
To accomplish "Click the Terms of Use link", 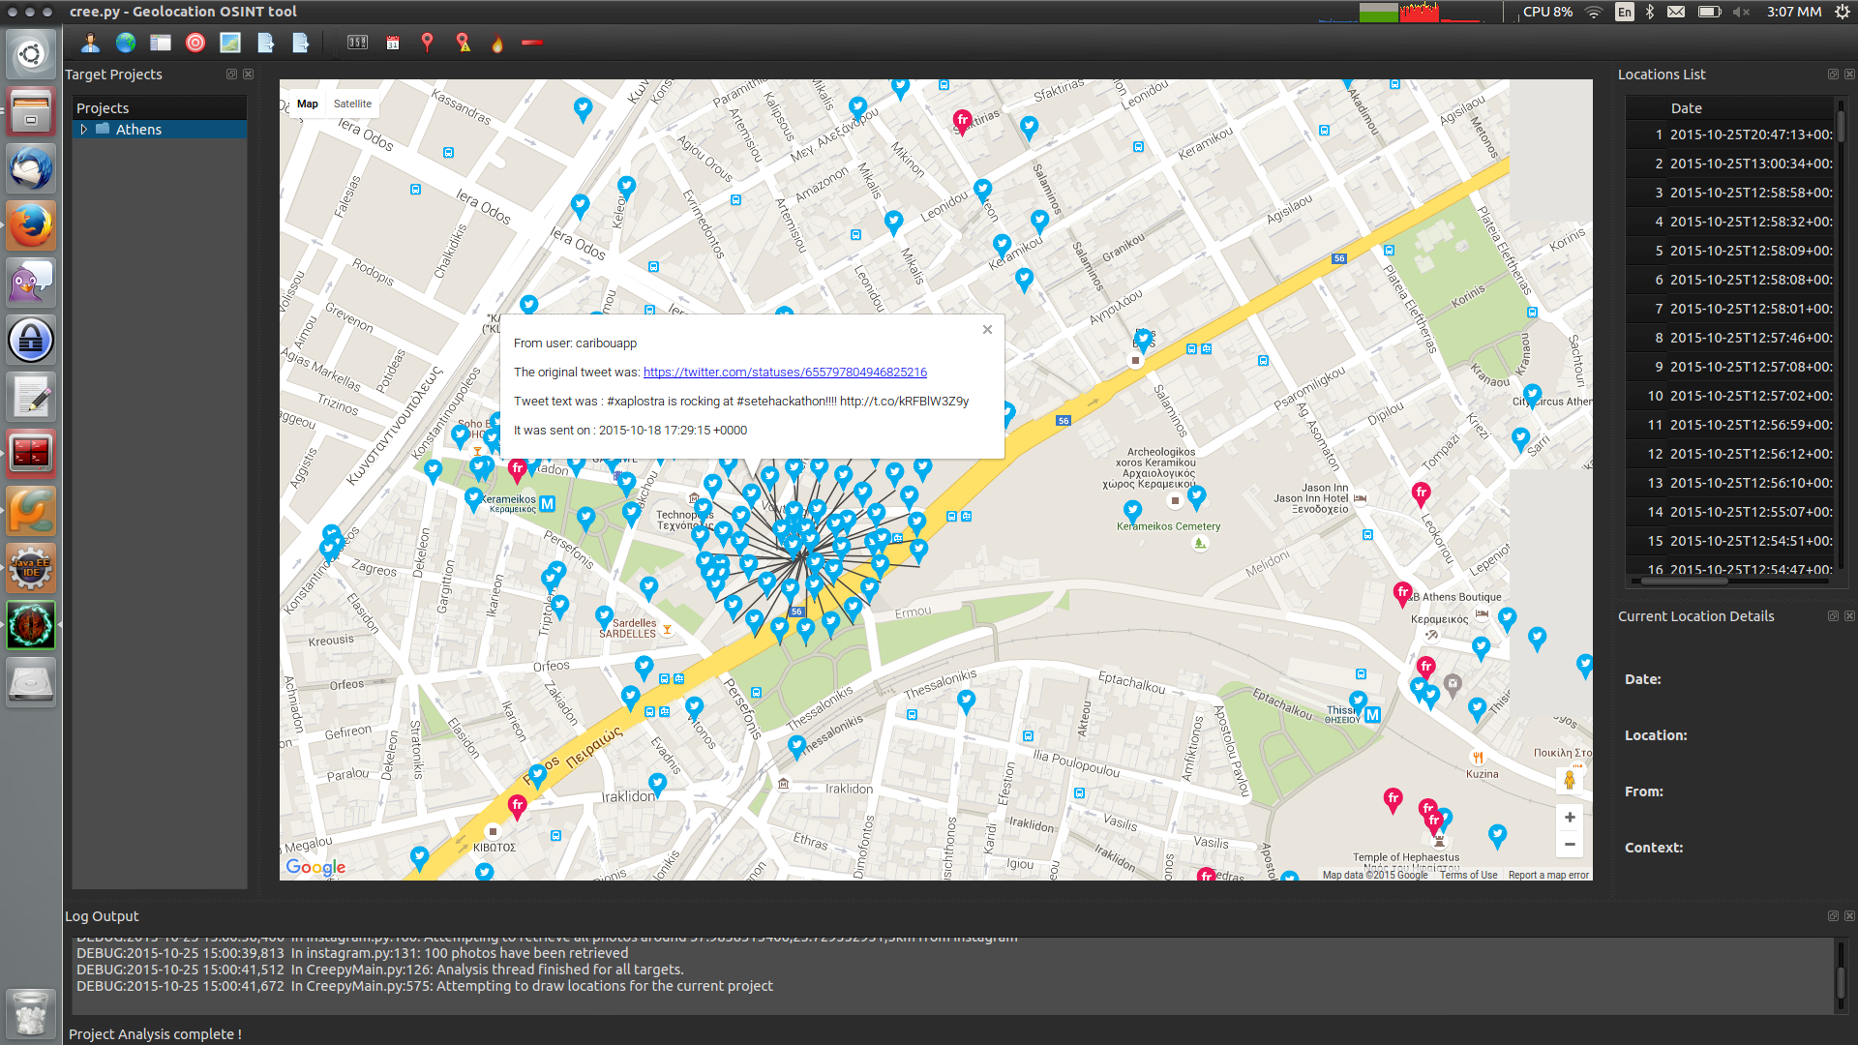I will [1468, 874].
